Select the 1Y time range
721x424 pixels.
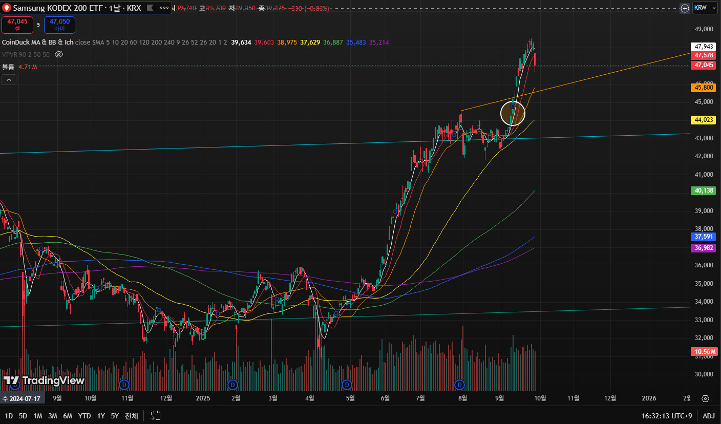click(x=101, y=416)
